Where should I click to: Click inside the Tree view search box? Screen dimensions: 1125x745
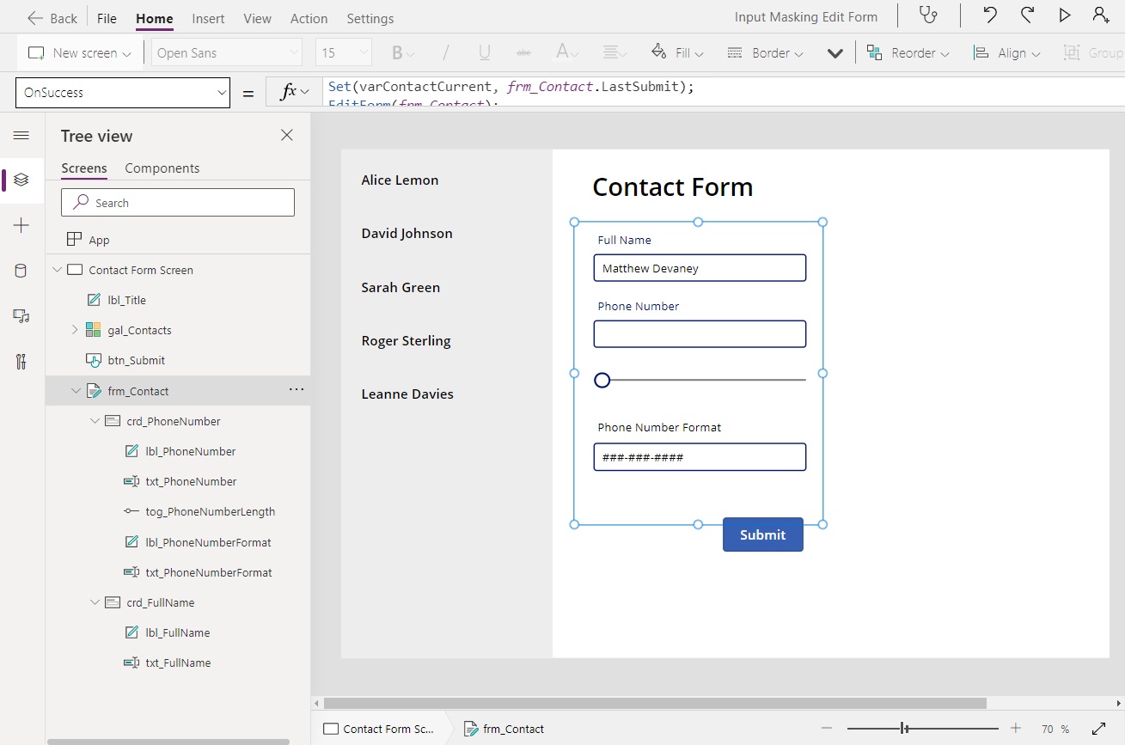pos(177,202)
